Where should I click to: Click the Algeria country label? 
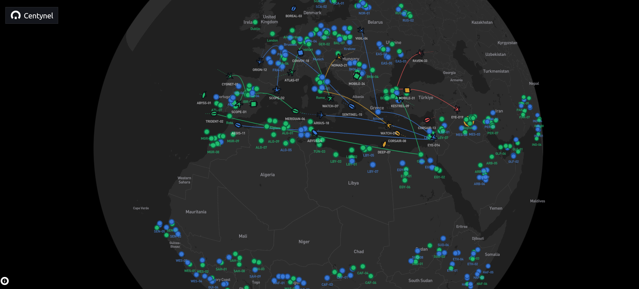[268, 175]
